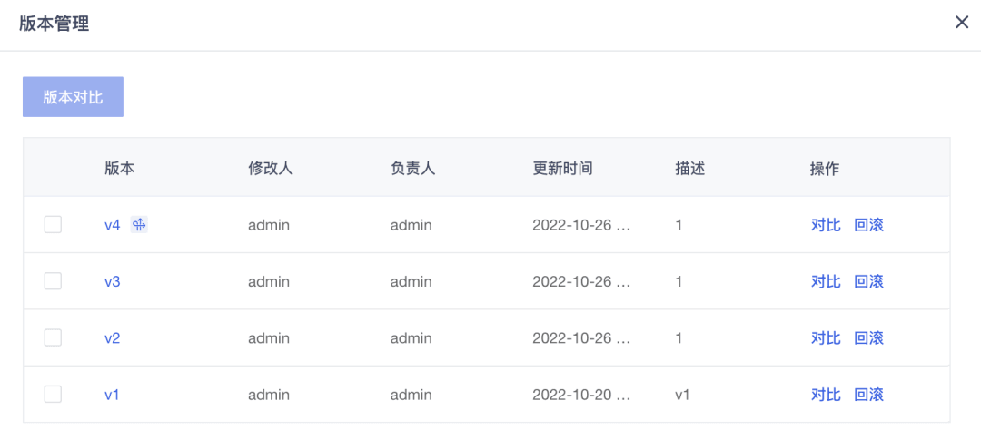Click the 更新时间 column header
Screen dimensions: 981x440
point(562,168)
